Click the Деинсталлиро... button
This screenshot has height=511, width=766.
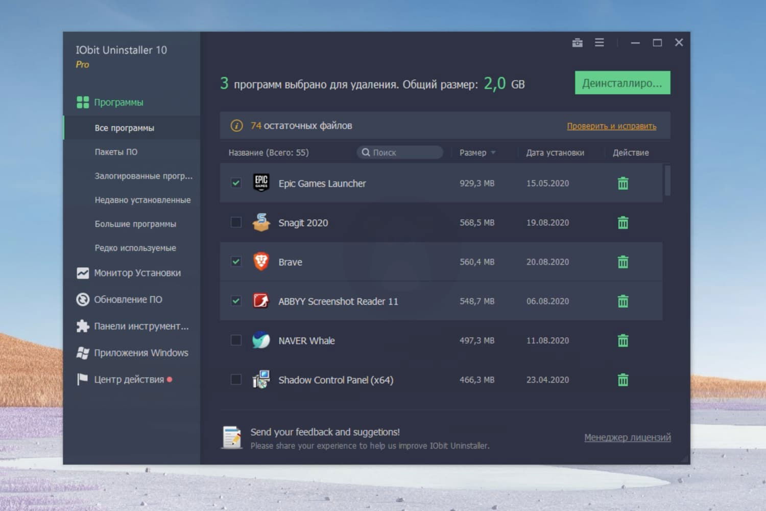click(x=622, y=82)
